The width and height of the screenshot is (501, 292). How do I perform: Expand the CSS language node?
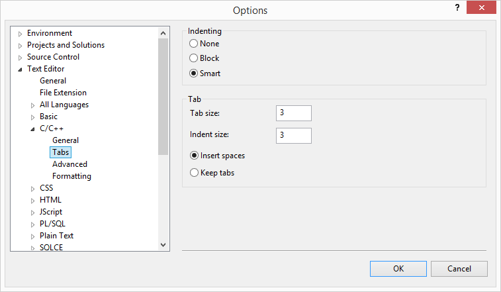32,189
